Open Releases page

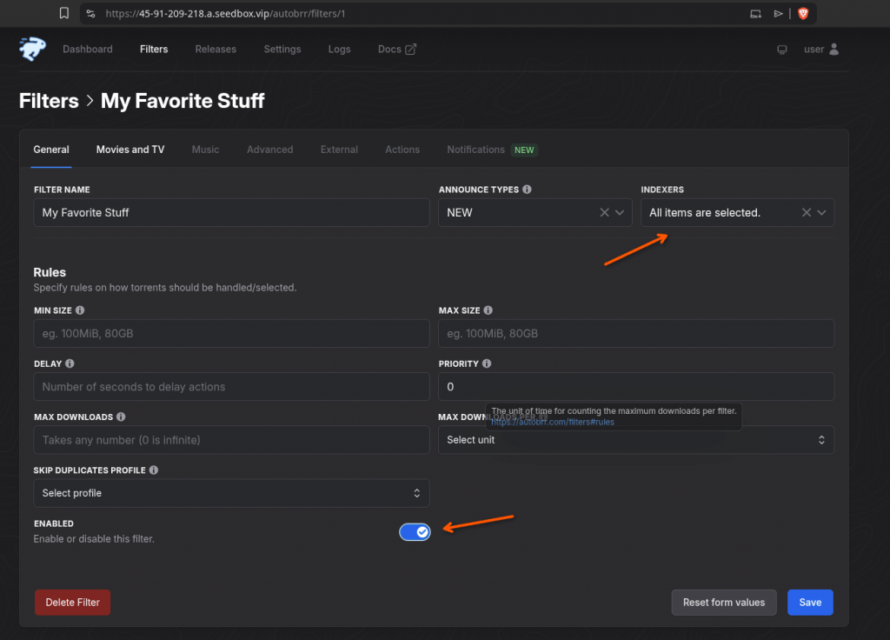216,50
